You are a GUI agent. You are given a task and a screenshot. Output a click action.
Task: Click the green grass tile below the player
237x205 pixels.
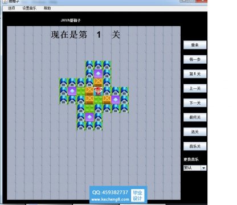pyautogui.click(x=98, y=100)
